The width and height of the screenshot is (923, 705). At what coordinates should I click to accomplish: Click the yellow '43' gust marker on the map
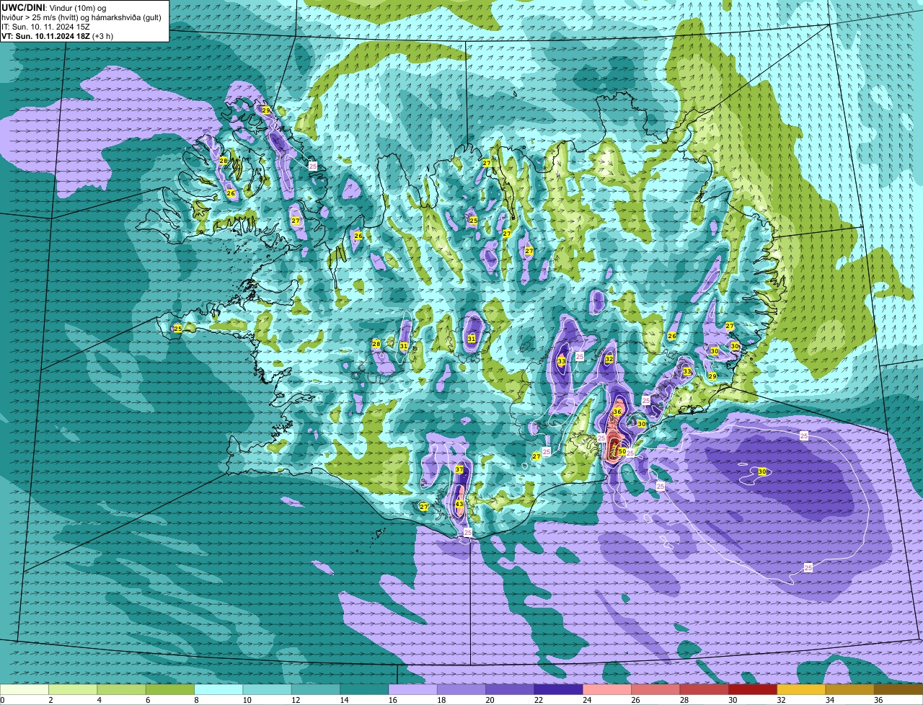[x=459, y=504]
